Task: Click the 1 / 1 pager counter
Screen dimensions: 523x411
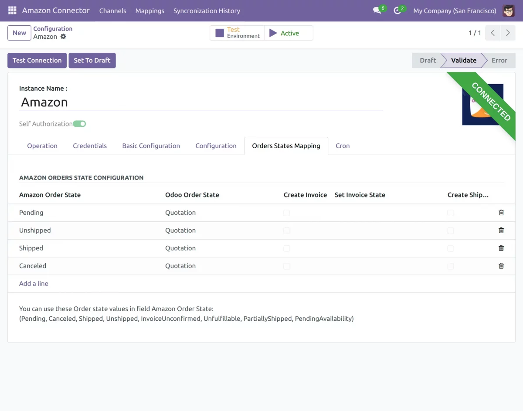Action: tap(475, 33)
